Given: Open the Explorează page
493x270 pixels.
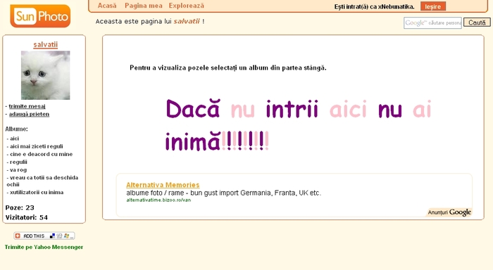Looking at the screenshot, I should pyautogui.click(x=187, y=6).
